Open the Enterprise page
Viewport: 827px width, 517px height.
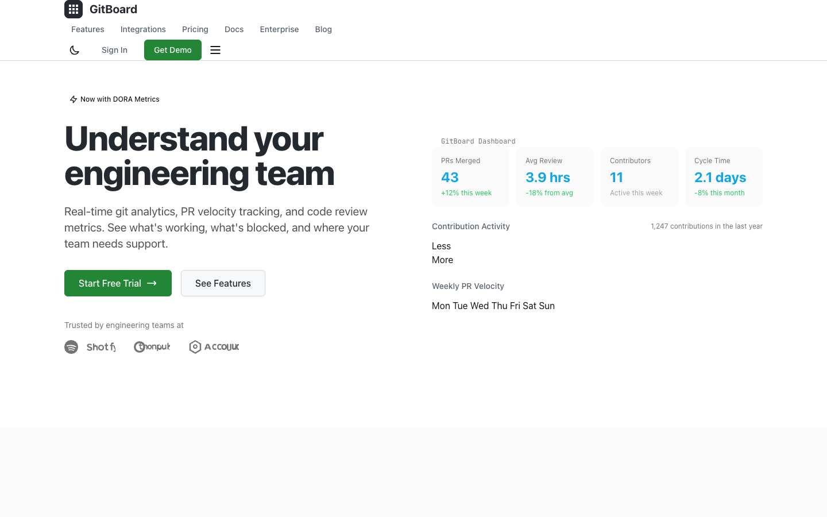(279, 29)
